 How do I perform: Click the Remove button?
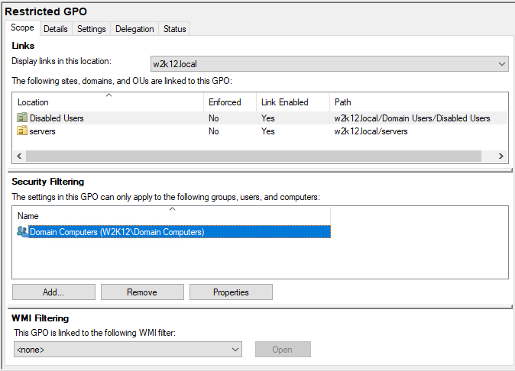tap(142, 292)
